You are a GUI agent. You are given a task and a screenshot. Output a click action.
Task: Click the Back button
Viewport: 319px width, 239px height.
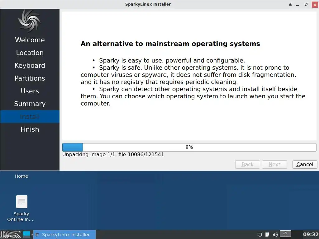click(248, 164)
